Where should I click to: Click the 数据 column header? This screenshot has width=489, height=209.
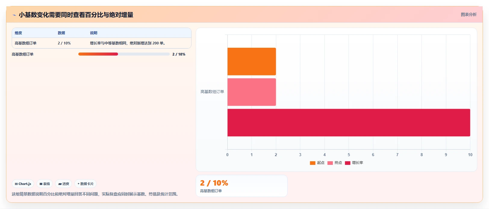[61, 33]
